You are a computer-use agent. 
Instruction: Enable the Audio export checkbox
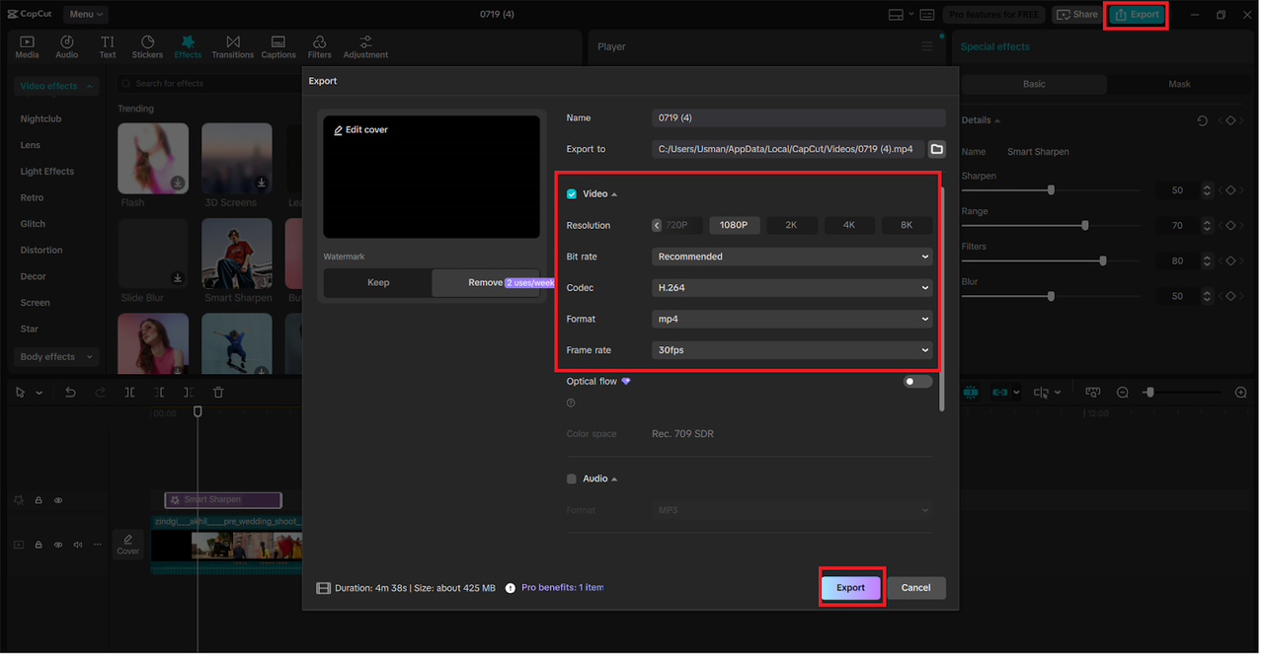click(x=572, y=480)
